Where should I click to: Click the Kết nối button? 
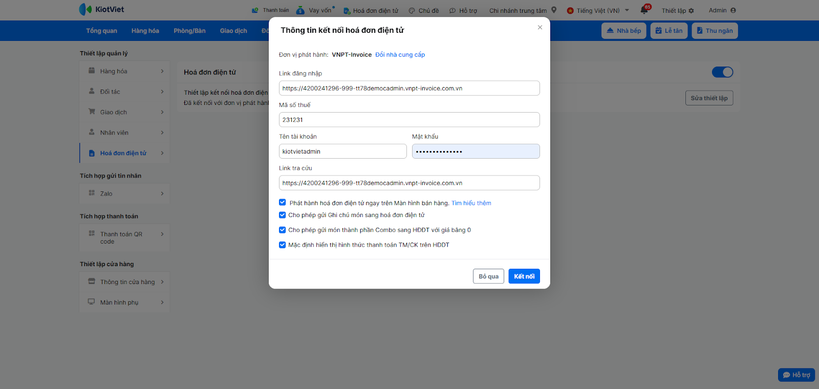coord(524,276)
